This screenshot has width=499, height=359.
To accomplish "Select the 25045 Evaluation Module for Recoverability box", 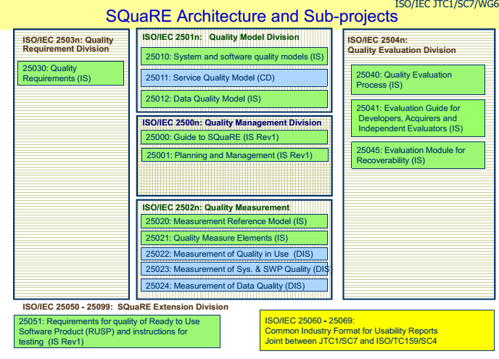I will [420, 155].
